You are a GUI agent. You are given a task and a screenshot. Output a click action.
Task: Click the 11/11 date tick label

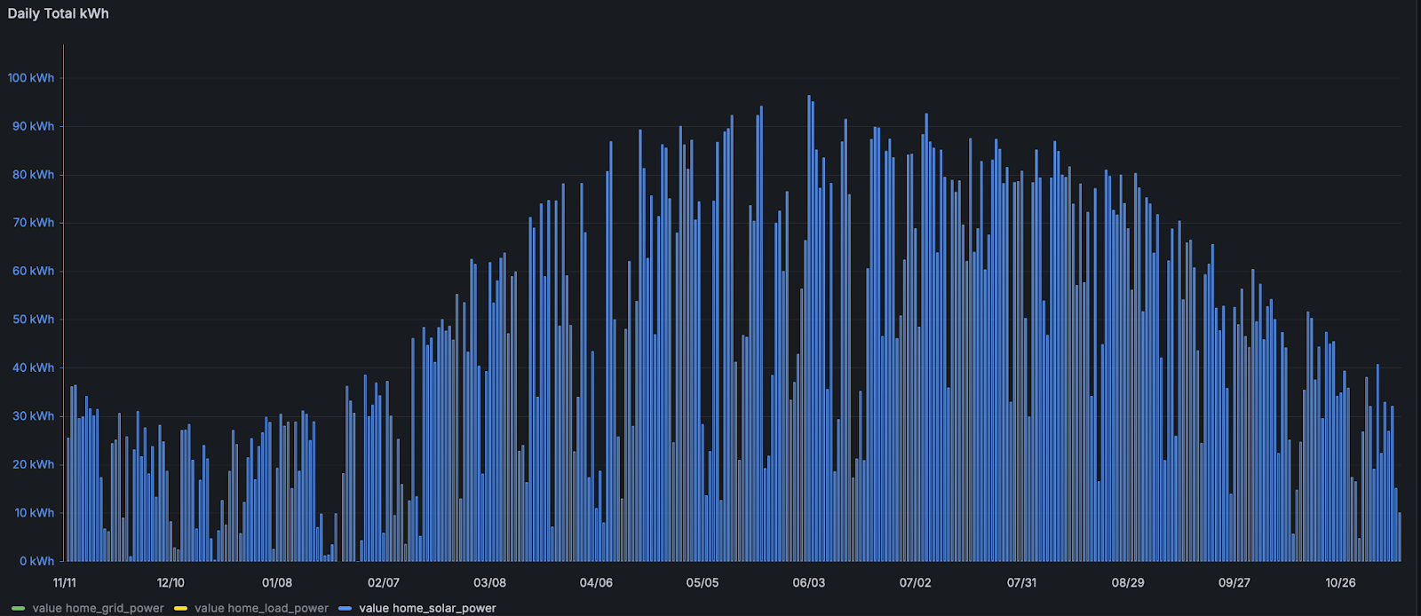point(64,583)
